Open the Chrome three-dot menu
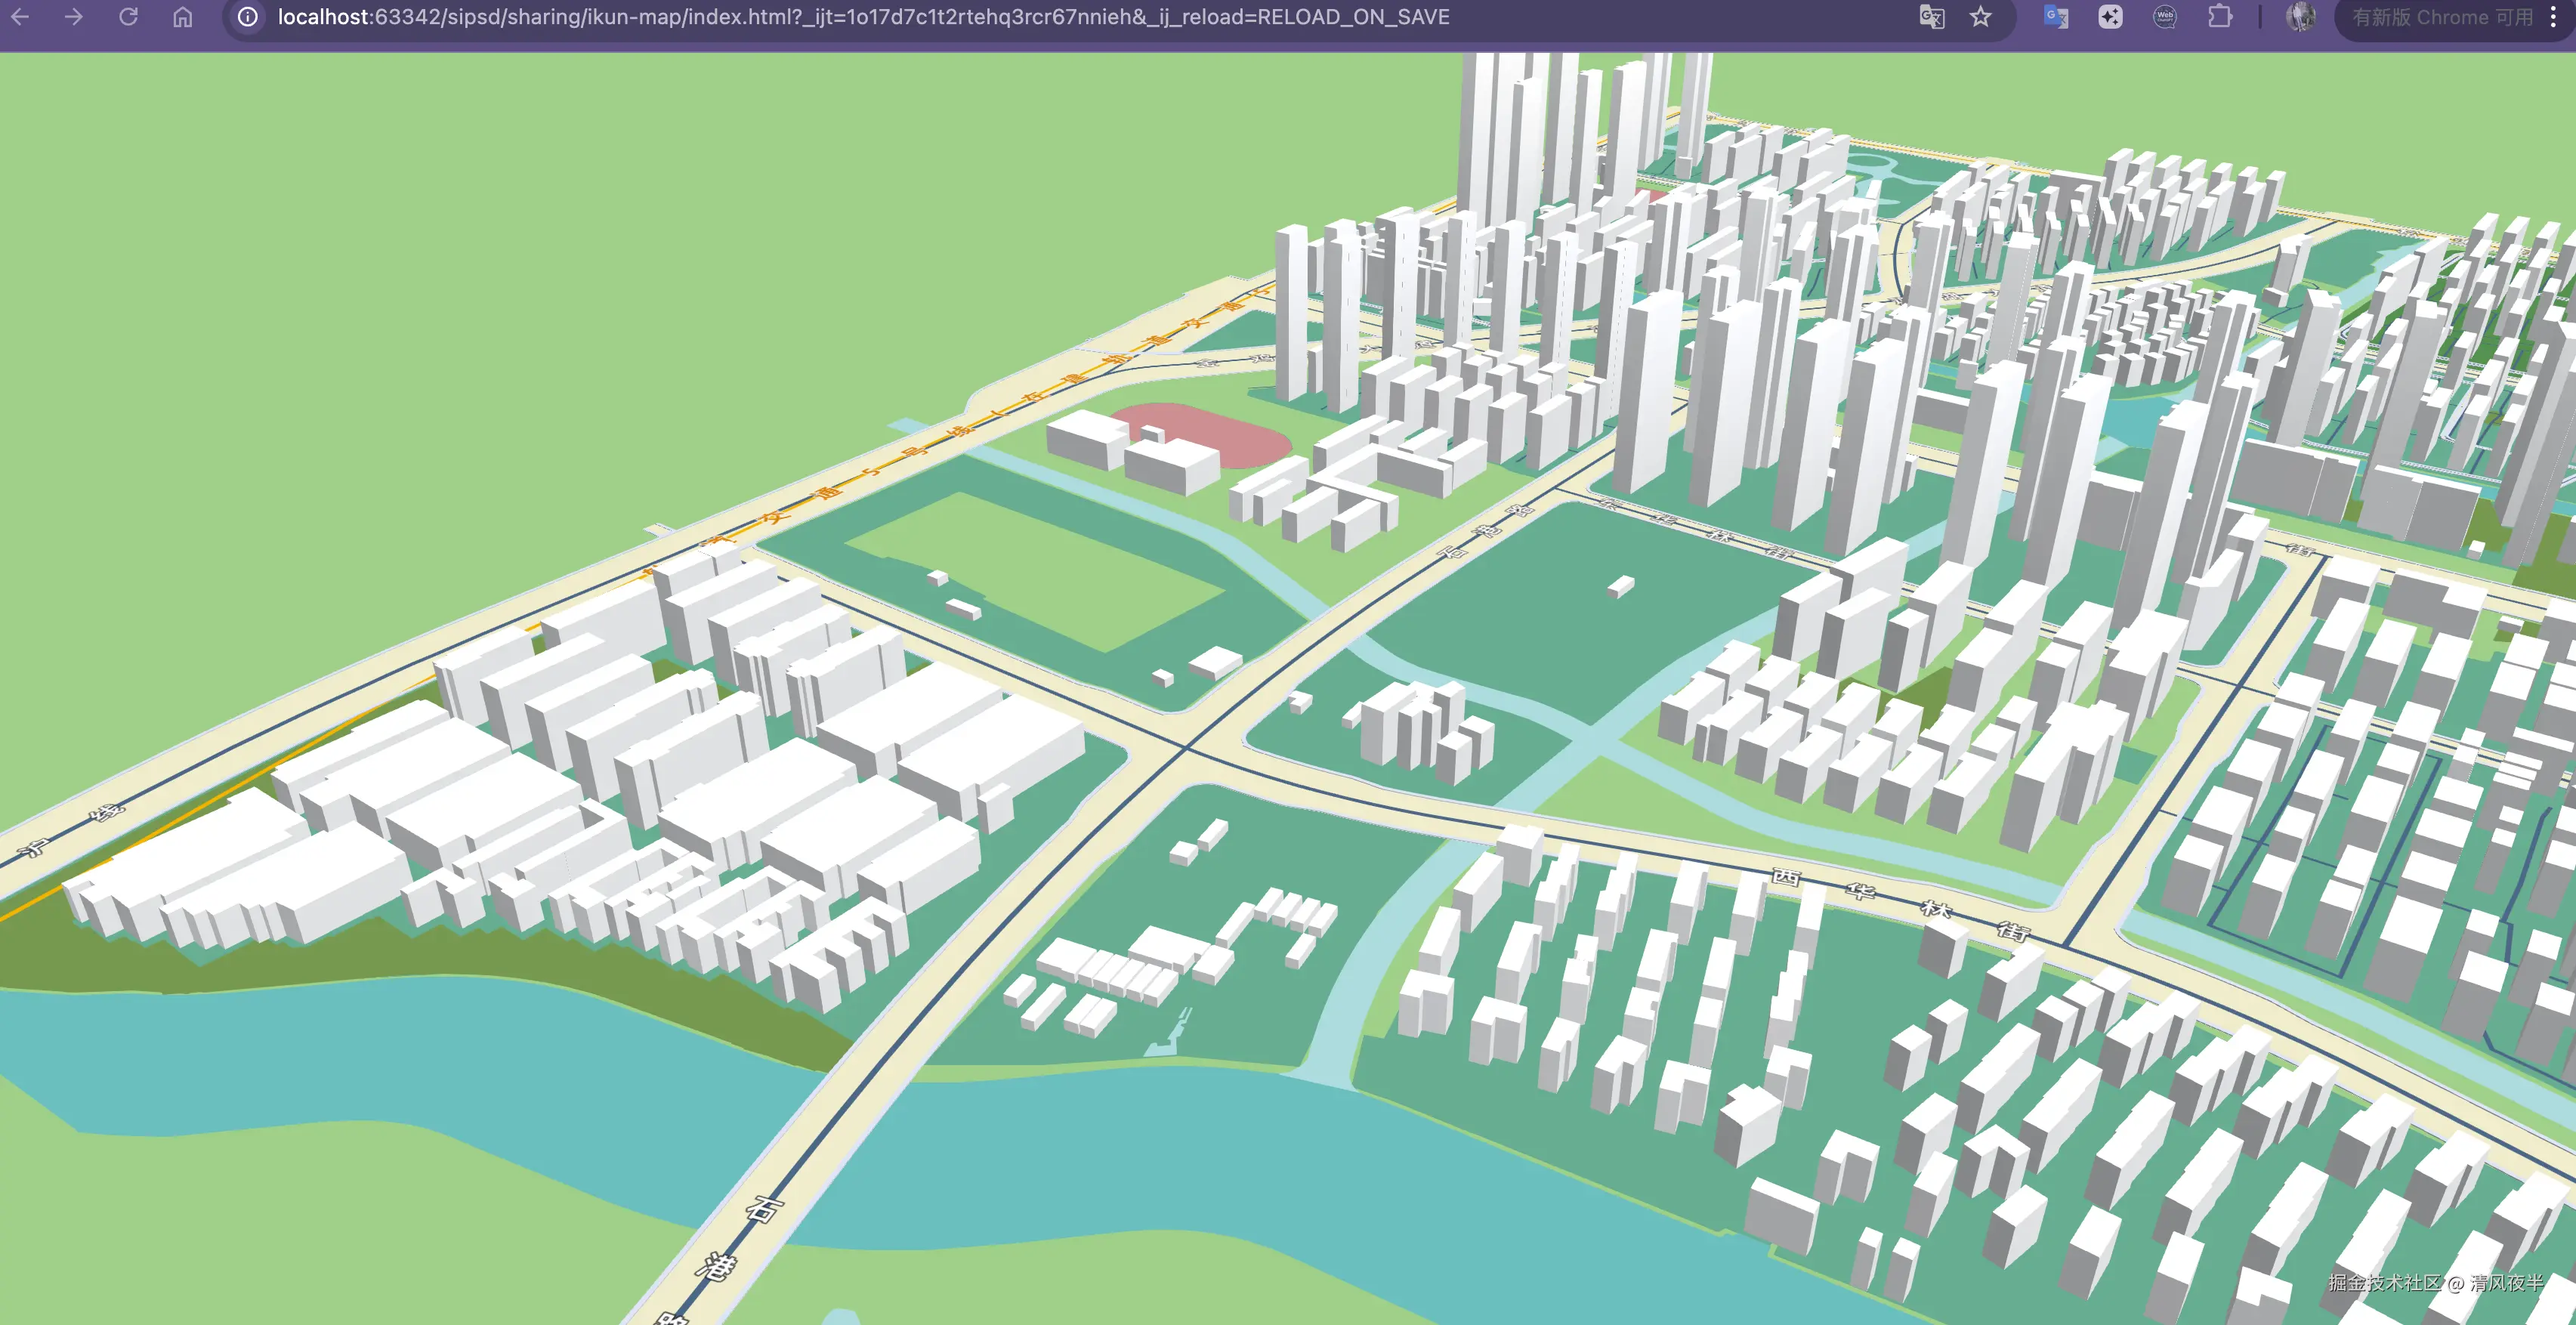2576x1325 pixels. [2553, 17]
